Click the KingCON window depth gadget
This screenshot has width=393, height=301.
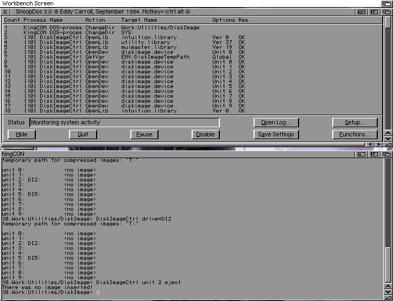pos(386,154)
